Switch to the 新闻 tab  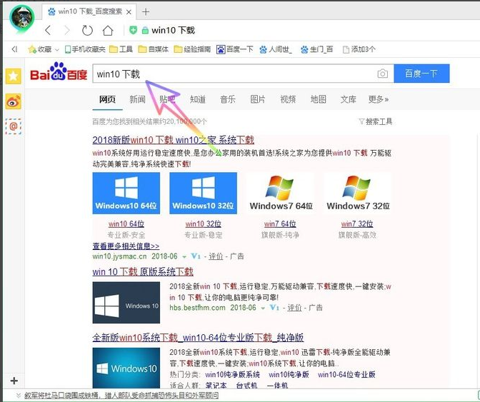pyautogui.click(x=137, y=99)
